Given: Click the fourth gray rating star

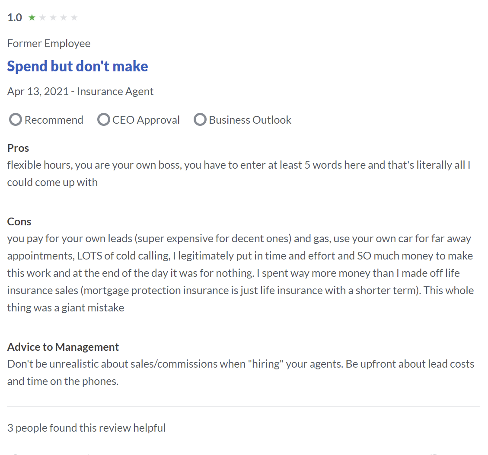Looking at the screenshot, I should pyautogui.click(x=64, y=17).
